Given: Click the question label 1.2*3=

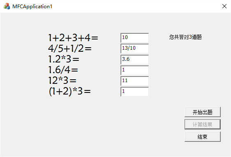Looking at the screenshot, I should (x=64, y=59).
